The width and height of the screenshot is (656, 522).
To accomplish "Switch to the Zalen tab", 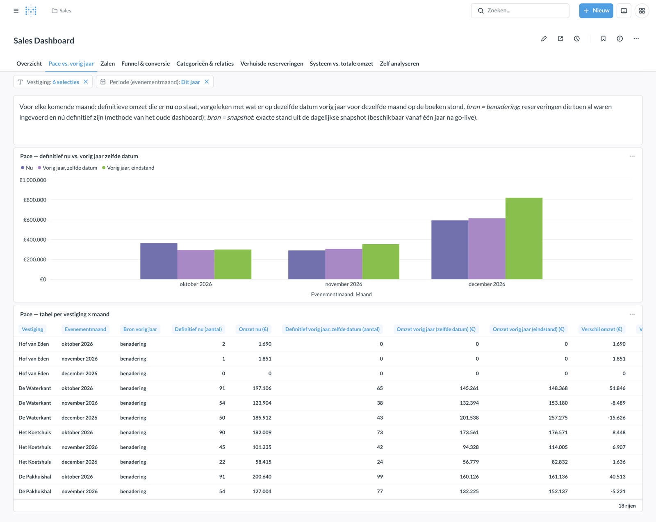I will tap(107, 64).
